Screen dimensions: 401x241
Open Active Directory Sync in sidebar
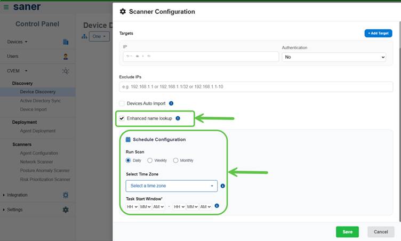[x=41, y=101]
